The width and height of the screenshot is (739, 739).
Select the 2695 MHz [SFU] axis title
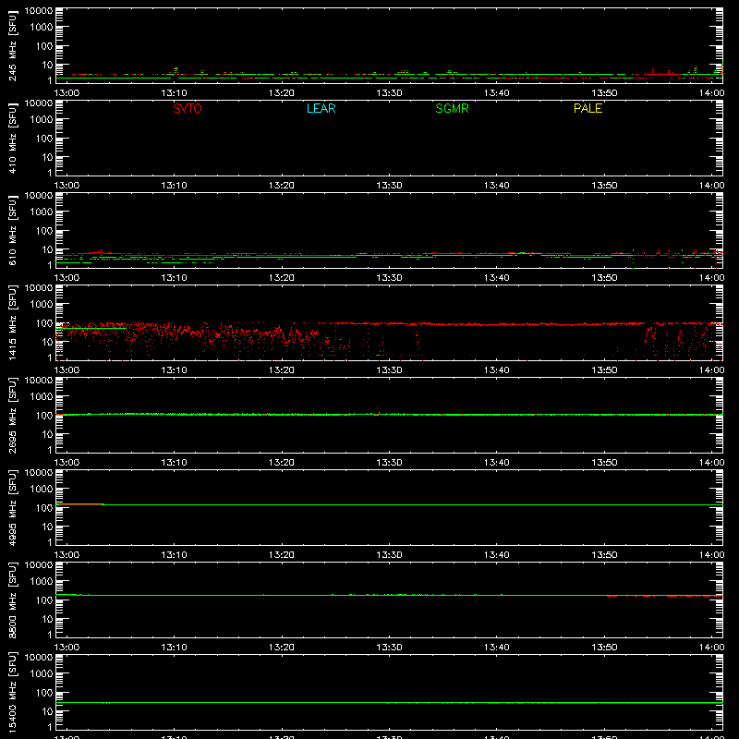[x=12, y=415]
